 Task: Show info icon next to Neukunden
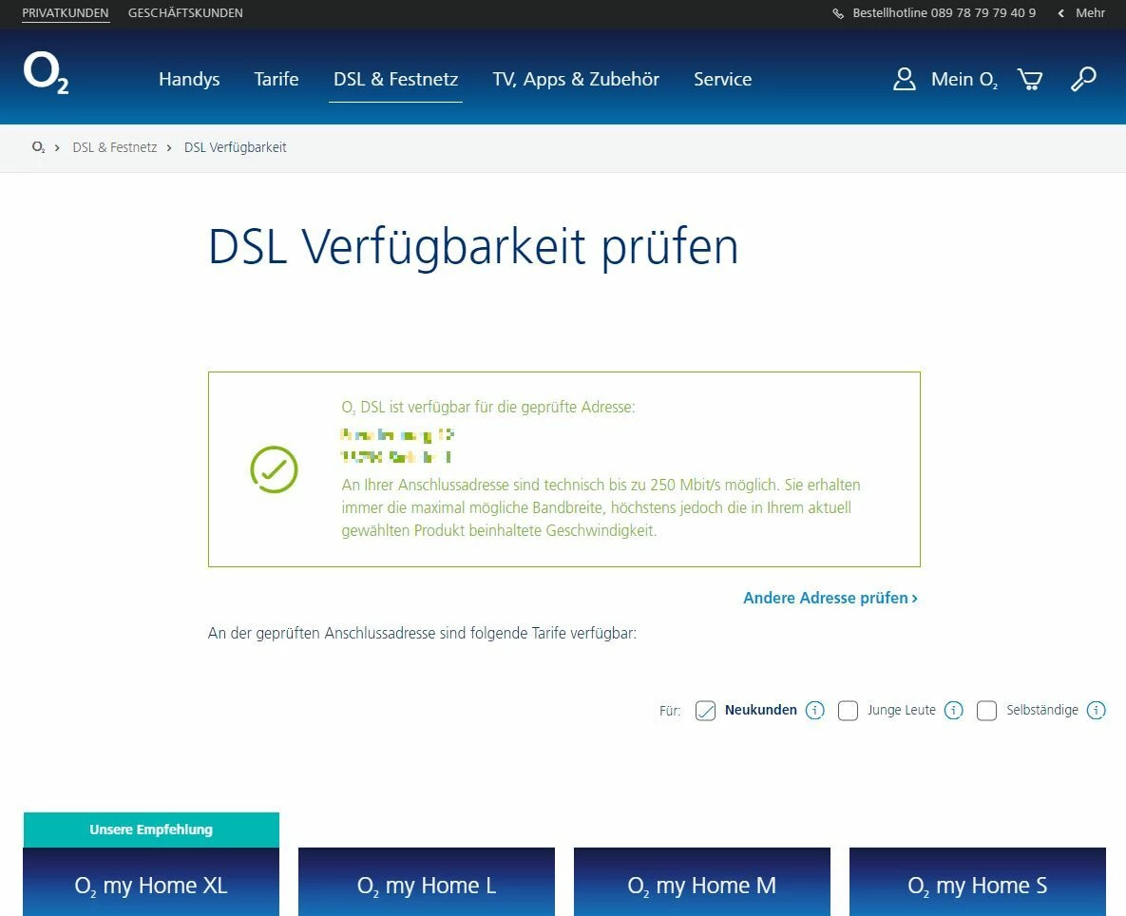(x=815, y=710)
